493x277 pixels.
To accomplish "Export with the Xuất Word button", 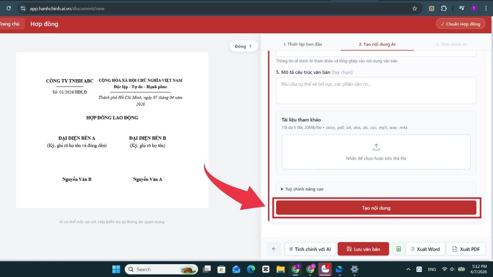I will 425,249.
